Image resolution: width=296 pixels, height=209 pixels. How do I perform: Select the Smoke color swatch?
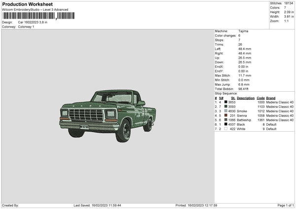point(226,111)
